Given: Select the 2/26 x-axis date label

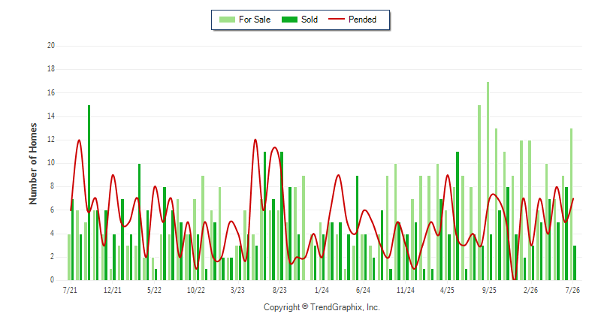Looking at the screenshot, I should pos(531,290).
